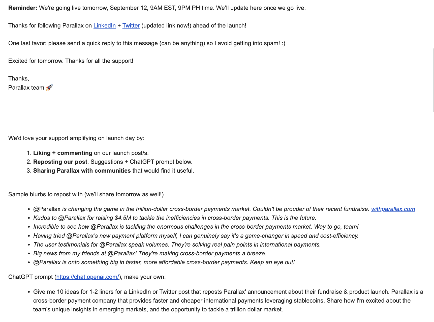Click the bold "Liking + commenting" list item

63,153
